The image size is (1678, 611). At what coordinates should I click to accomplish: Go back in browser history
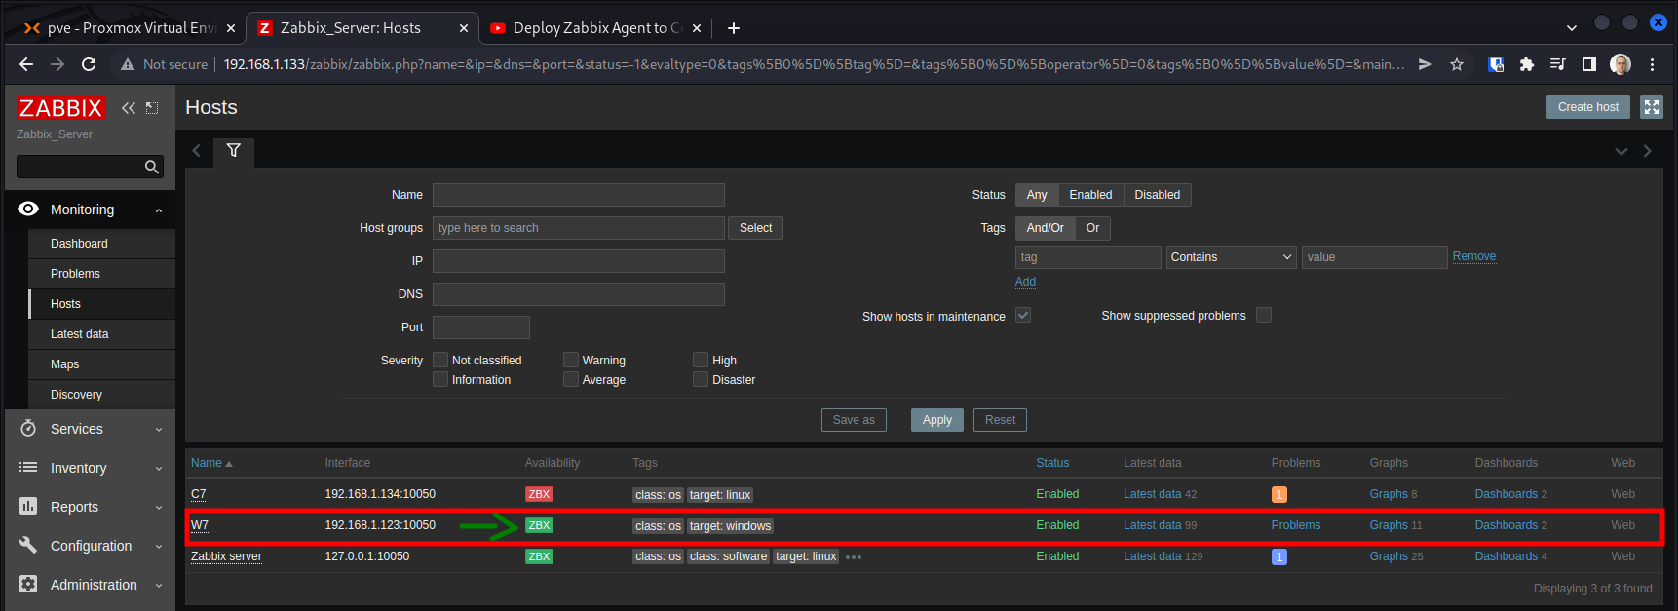pos(26,64)
